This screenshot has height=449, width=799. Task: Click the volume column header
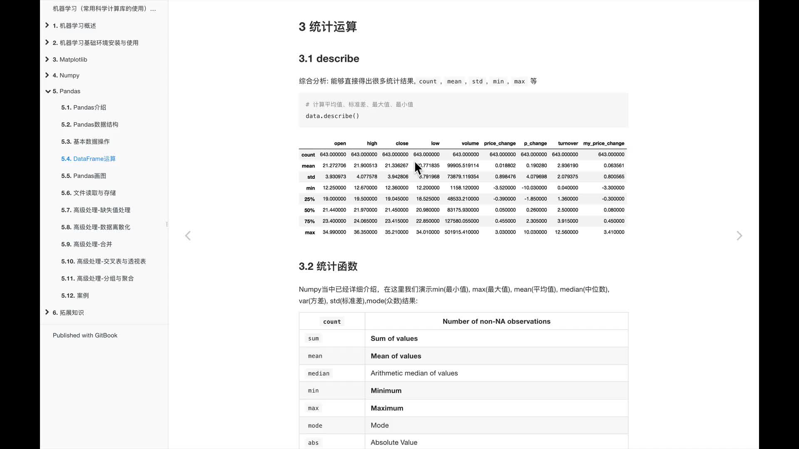coord(470,143)
